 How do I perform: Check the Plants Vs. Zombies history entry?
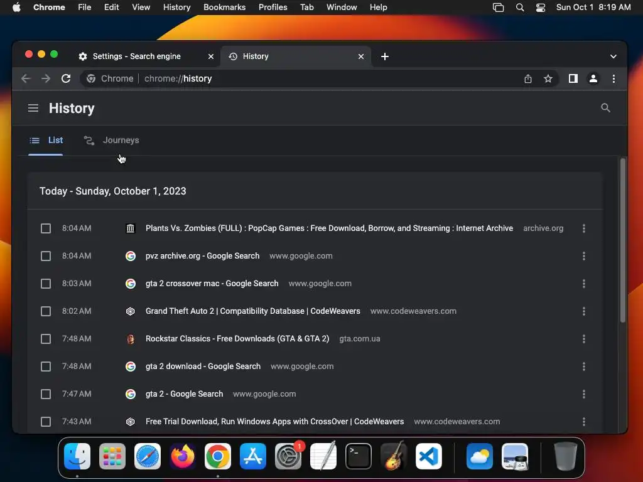point(46,228)
